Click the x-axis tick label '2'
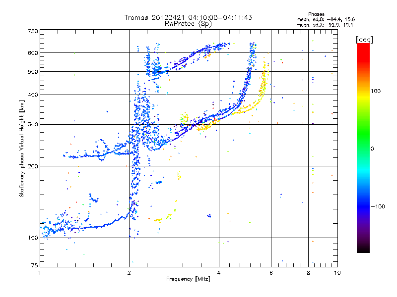397x297 pixels. (x=129, y=273)
